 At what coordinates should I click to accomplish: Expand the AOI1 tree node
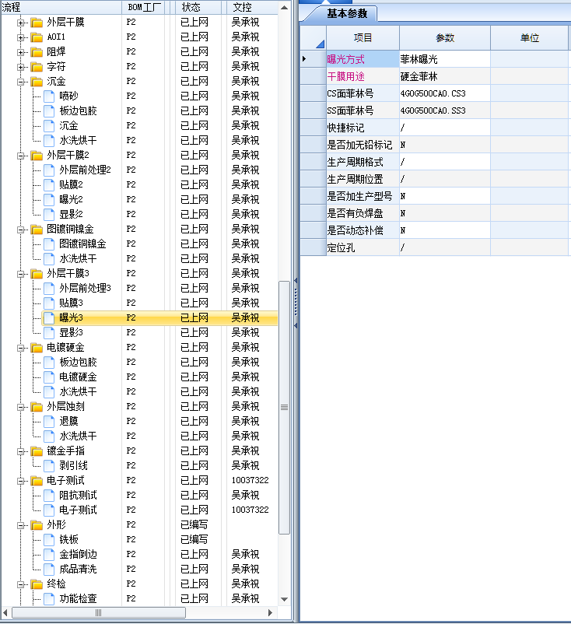pos(20,37)
